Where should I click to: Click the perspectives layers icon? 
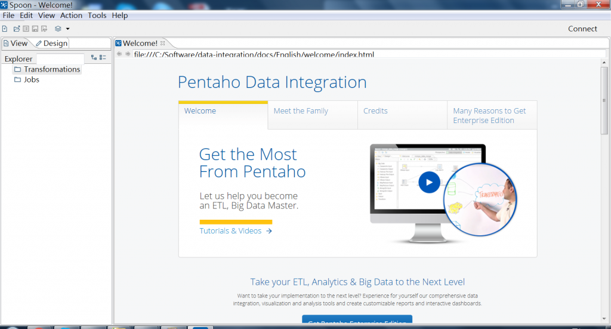(x=58, y=29)
